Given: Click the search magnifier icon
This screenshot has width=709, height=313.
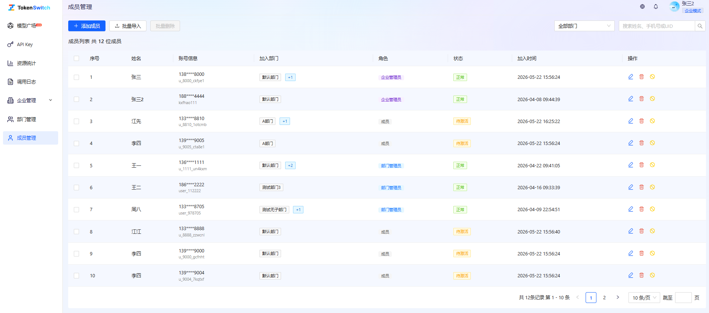Looking at the screenshot, I should [x=700, y=26].
